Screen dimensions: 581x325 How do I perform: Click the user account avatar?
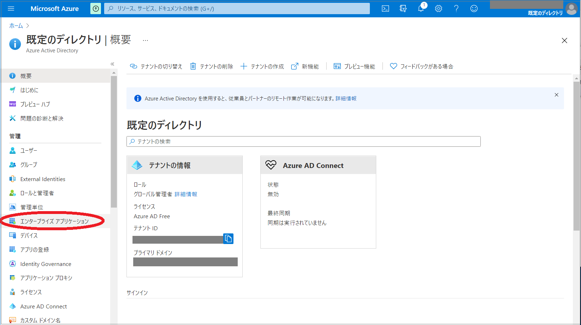pos(571,8)
